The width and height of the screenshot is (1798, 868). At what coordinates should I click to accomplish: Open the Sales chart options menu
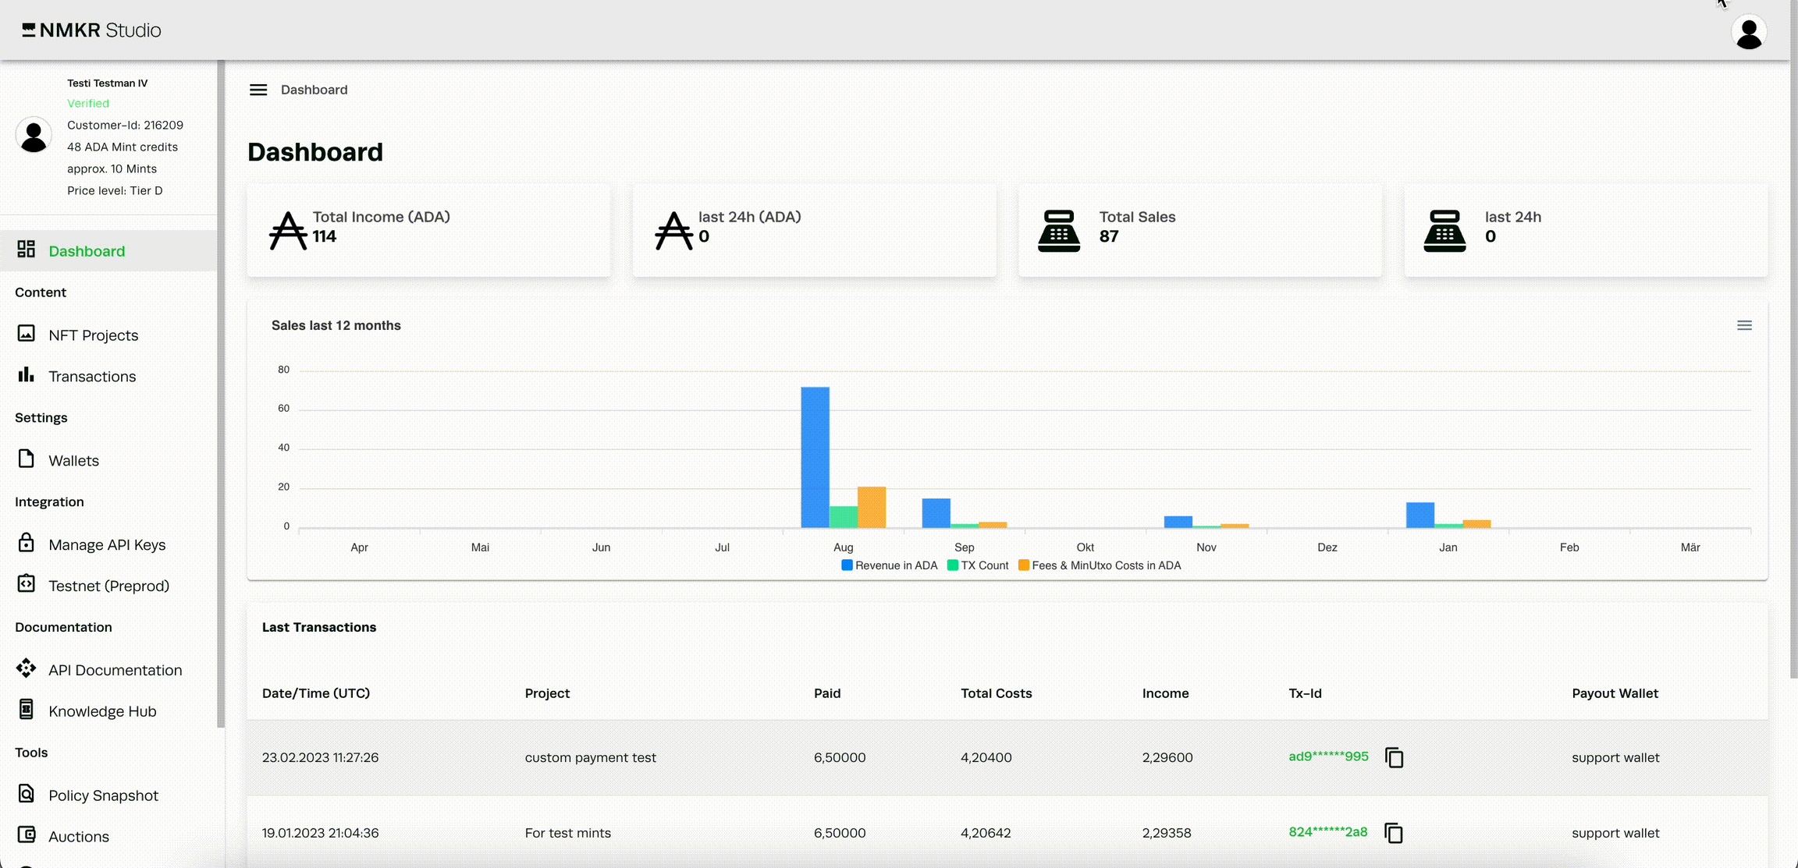coord(1744,326)
